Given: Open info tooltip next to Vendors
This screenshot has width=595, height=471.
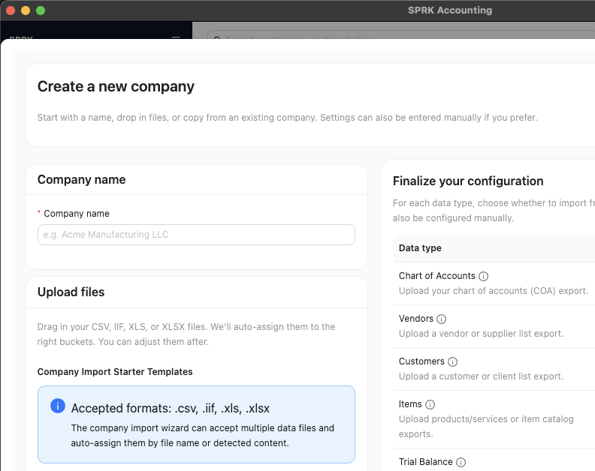Looking at the screenshot, I should pos(441,319).
